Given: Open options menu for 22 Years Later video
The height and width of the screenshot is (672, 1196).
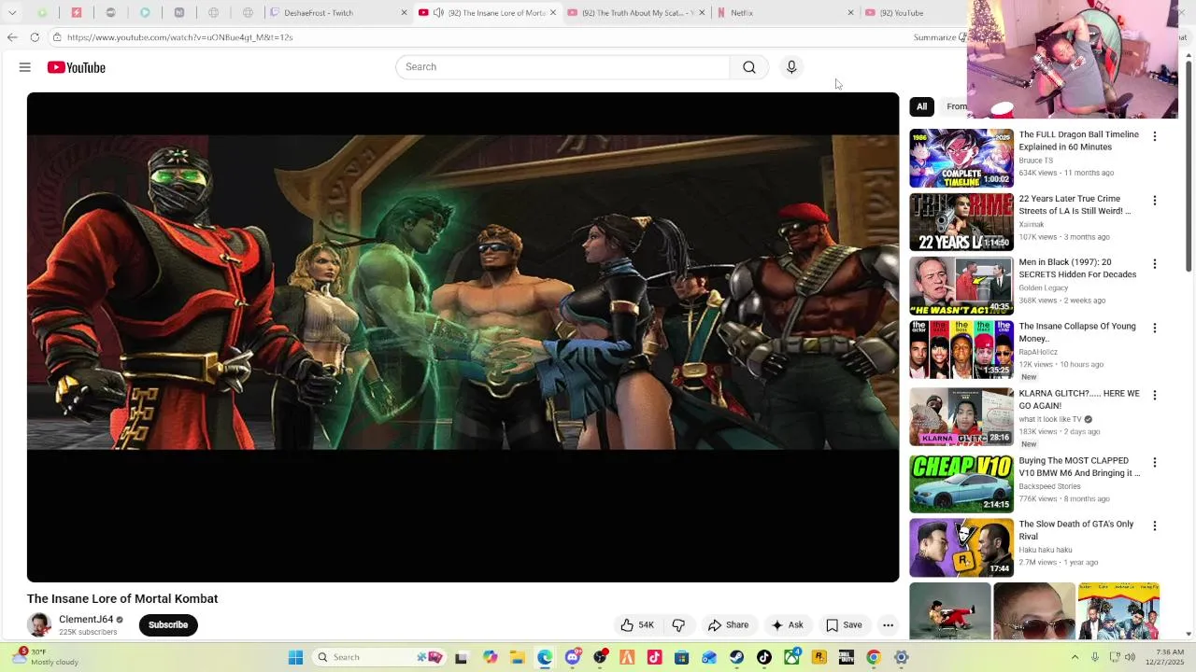Looking at the screenshot, I should click(x=1155, y=201).
